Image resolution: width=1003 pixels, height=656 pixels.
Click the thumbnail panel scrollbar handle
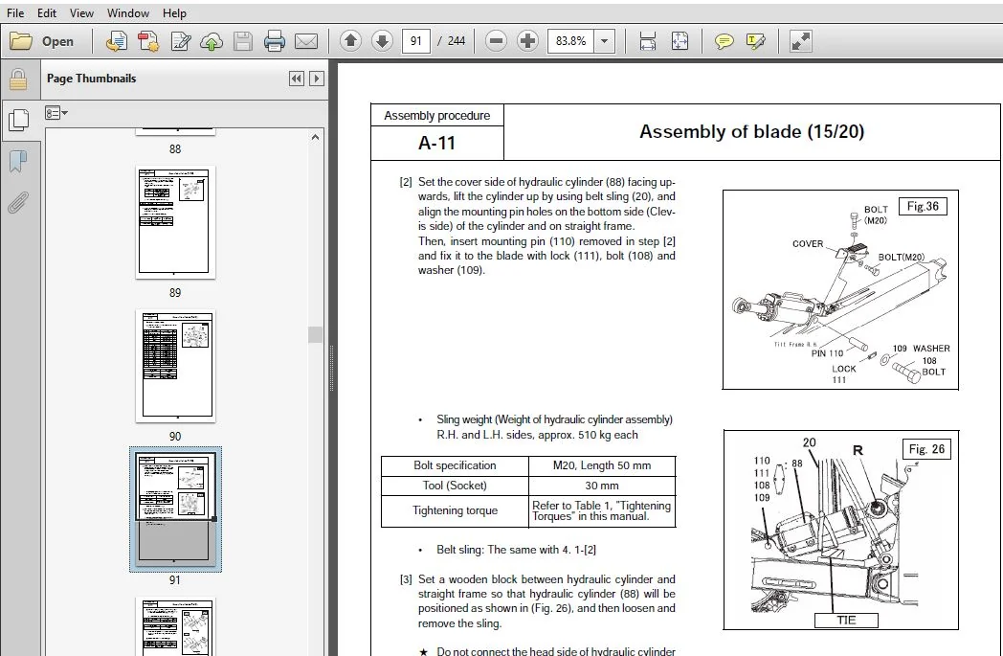pyautogui.click(x=315, y=335)
